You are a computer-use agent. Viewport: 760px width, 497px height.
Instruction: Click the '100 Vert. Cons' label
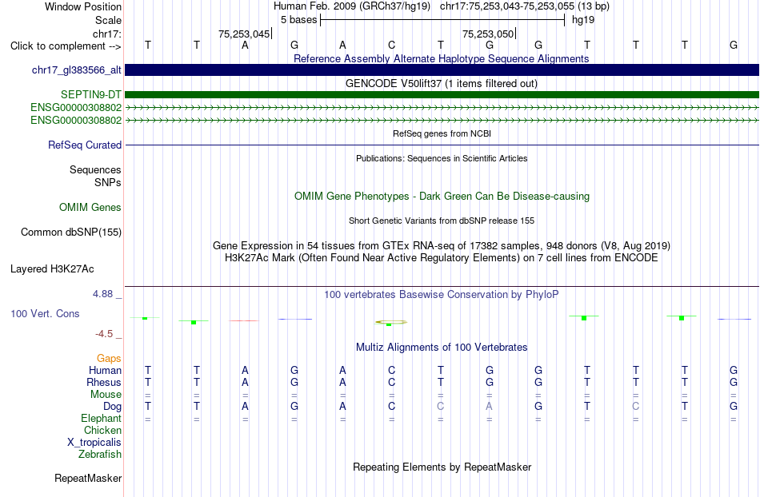point(45,313)
